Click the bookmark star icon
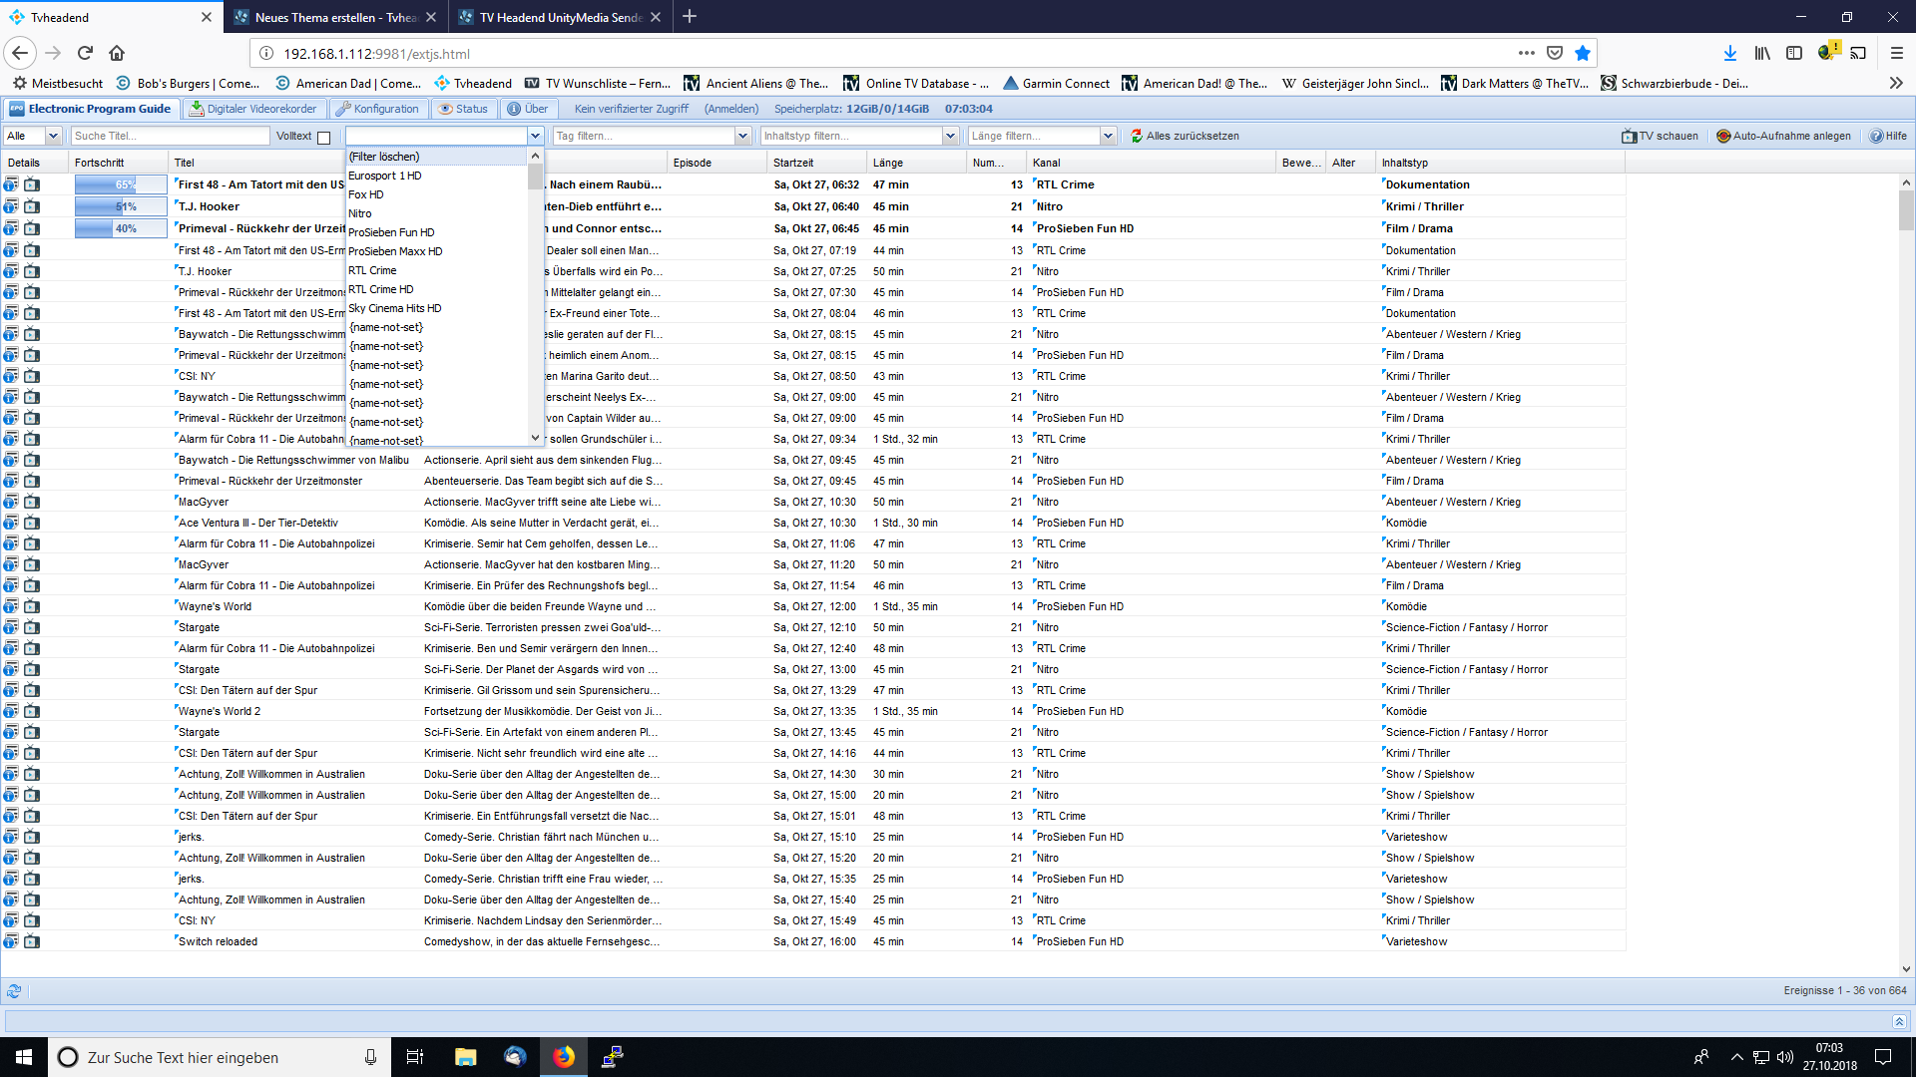 1583,53
